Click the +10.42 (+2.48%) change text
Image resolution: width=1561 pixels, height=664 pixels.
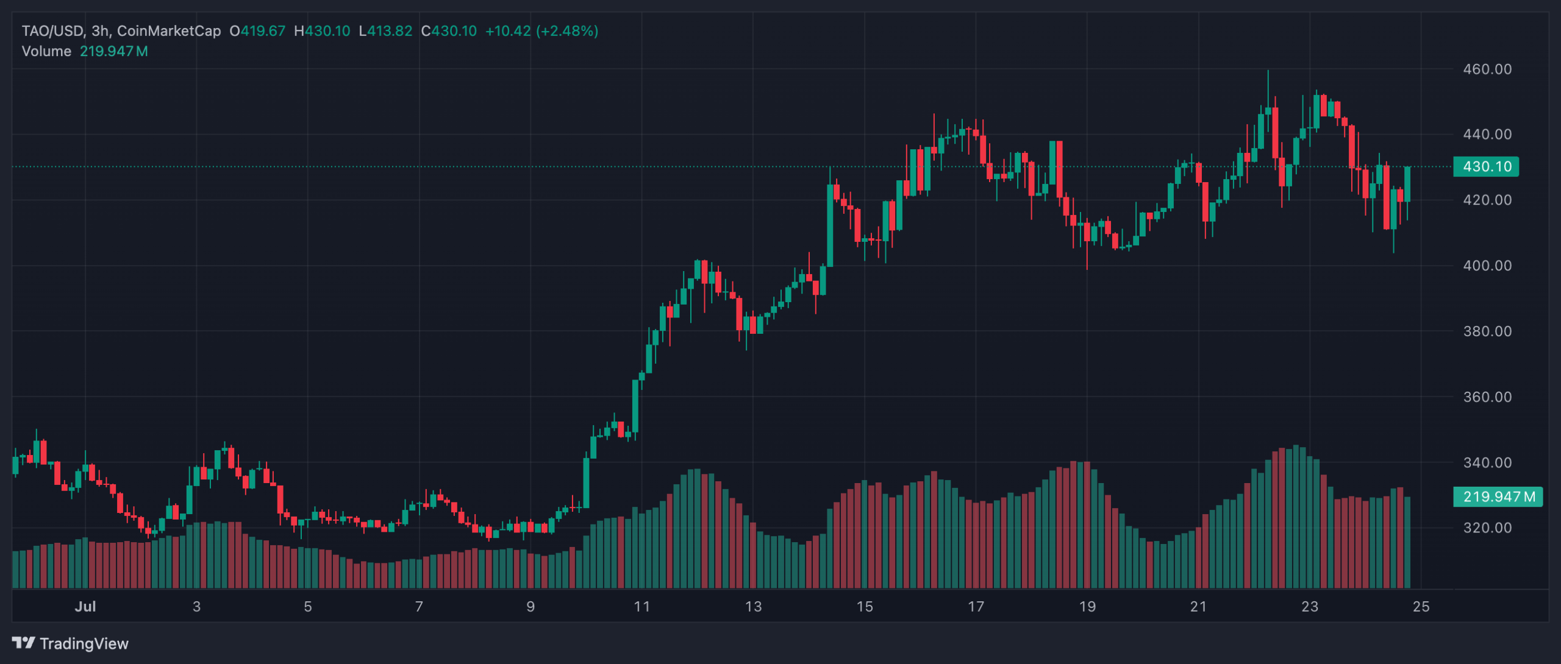(541, 31)
